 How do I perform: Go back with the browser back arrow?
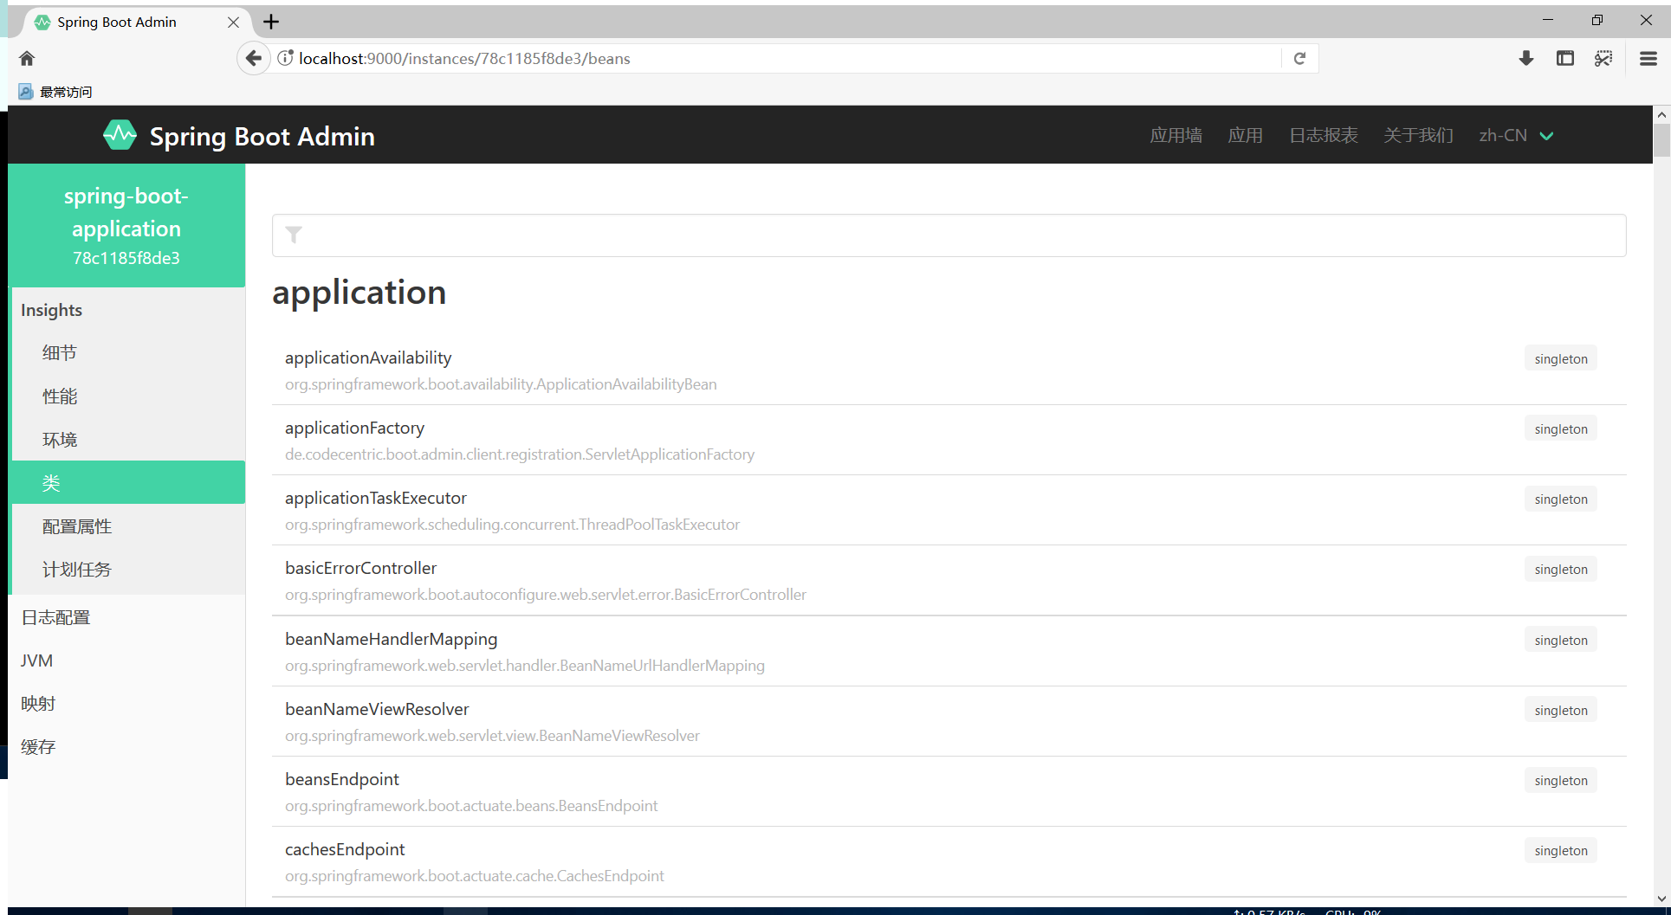pos(253,58)
